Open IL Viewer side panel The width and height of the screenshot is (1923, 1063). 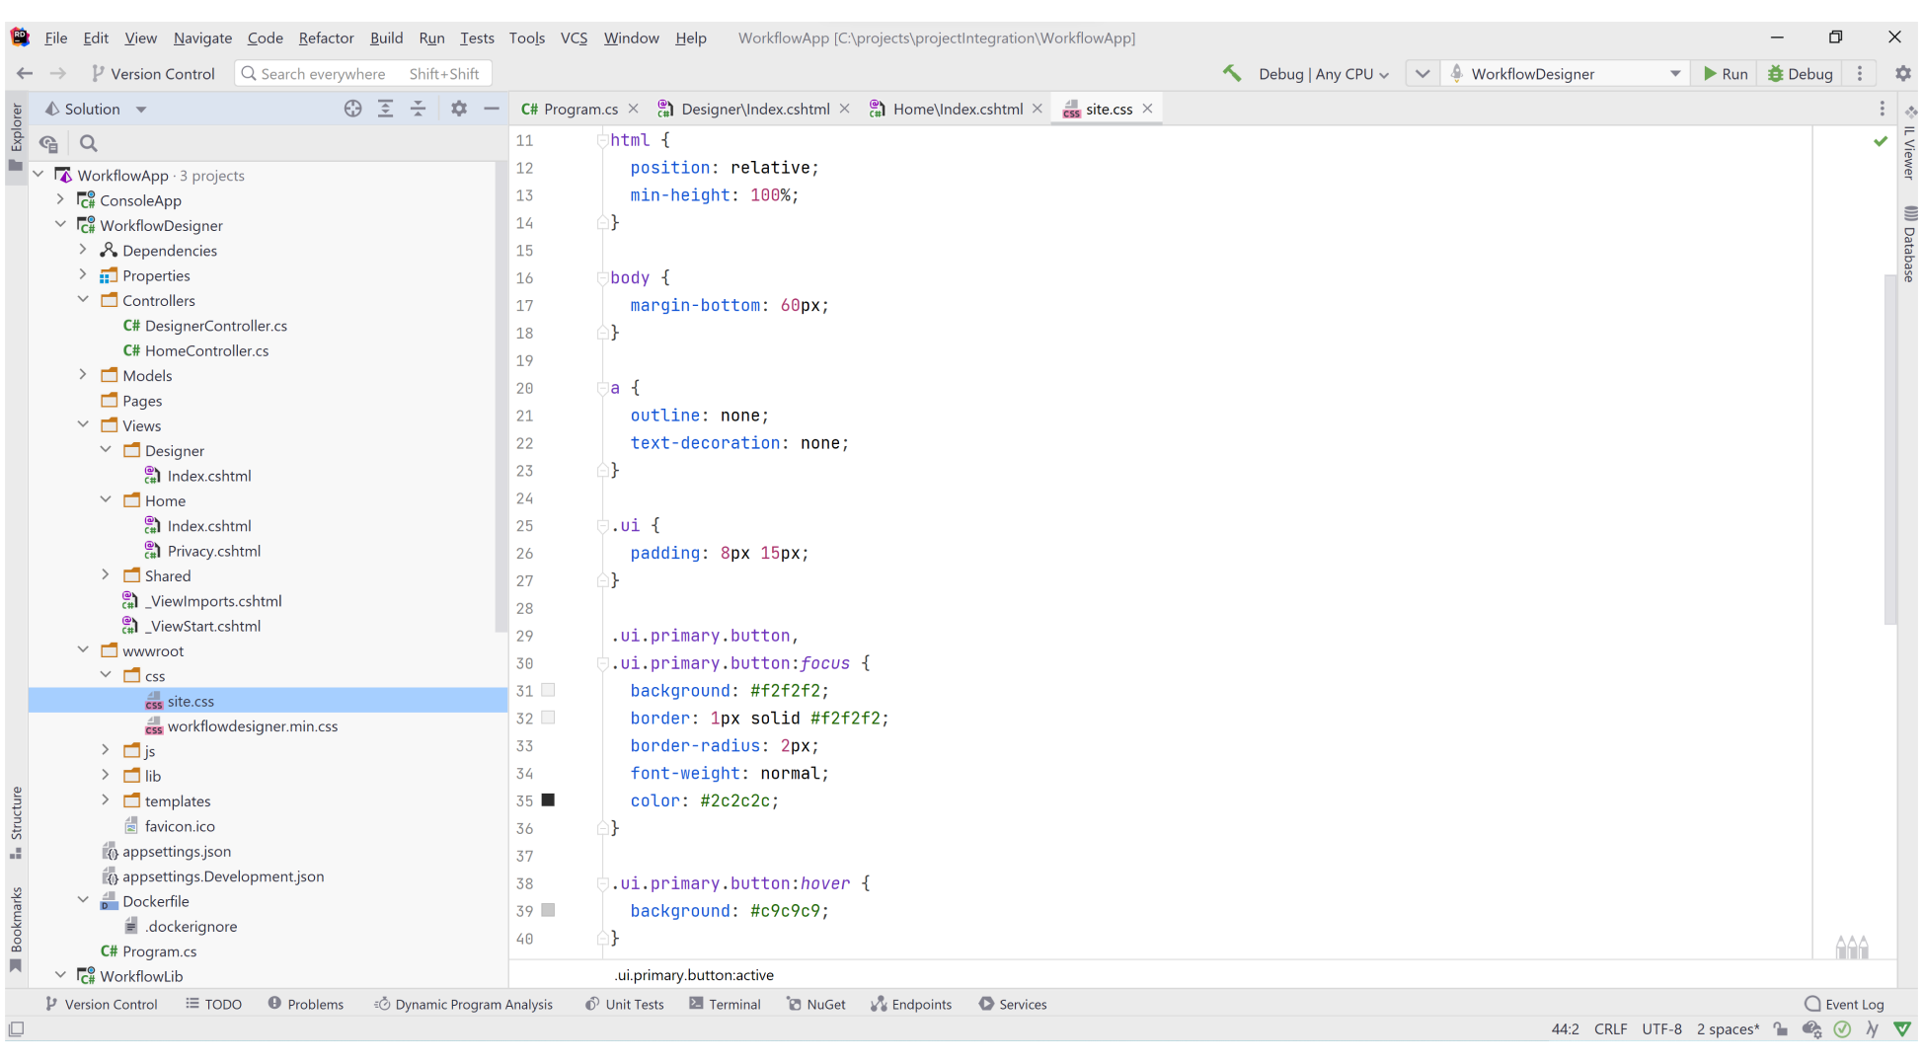pos(1909,143)
